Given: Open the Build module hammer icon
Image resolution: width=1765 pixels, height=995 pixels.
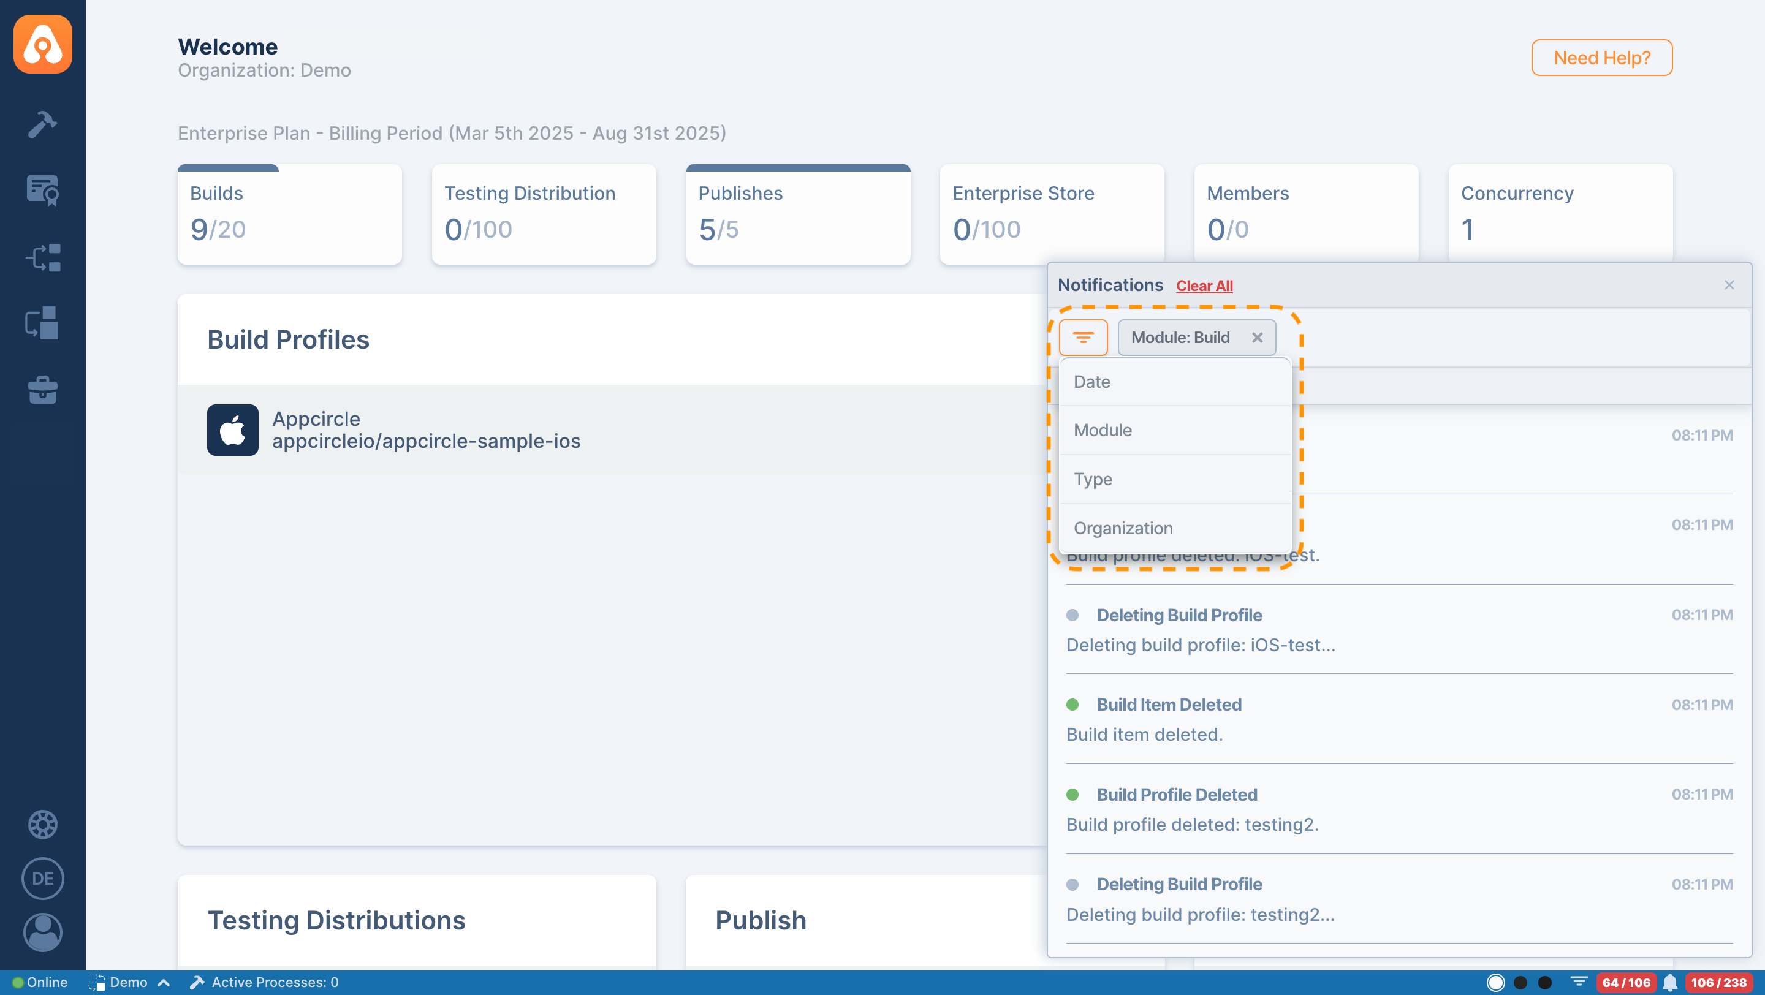Looking at the screenshot, I should [x=42, y=124].
